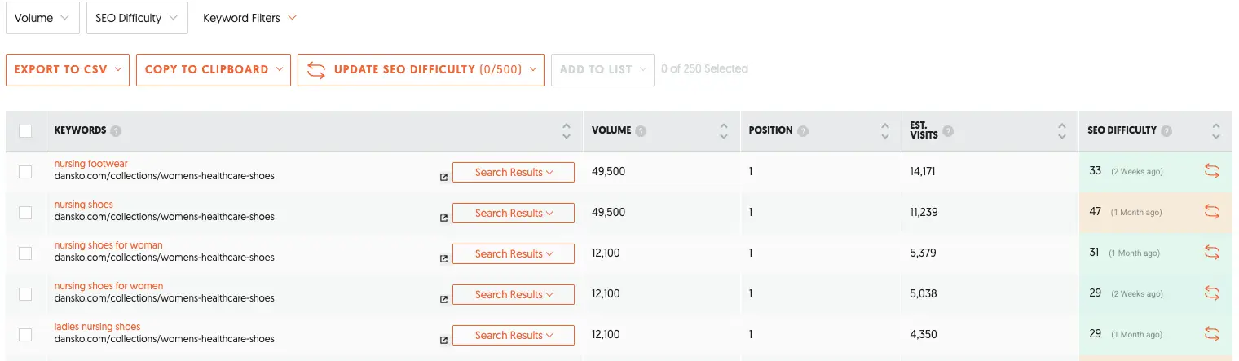Open Search Results dropdown for nursing shoes
Image resolution: width=1239 pixels, height=361 pixels.
point(514,213)
